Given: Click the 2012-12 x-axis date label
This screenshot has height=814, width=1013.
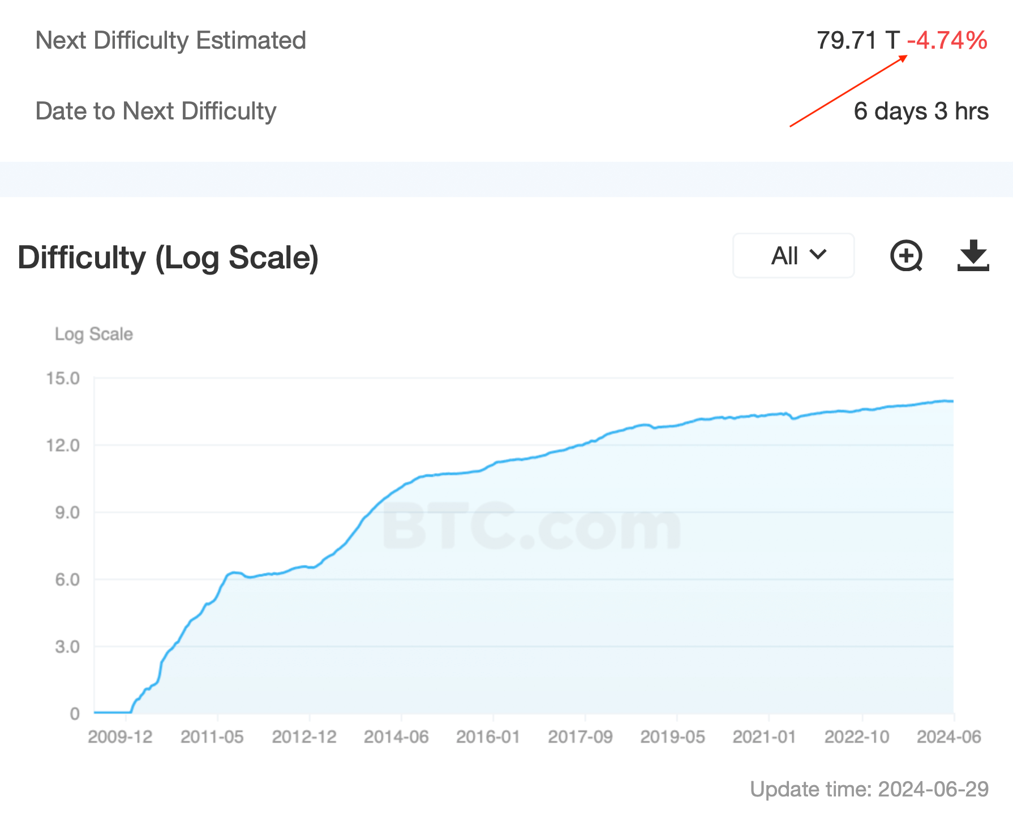Looking at the screenshot, I should tap(304, 736).
